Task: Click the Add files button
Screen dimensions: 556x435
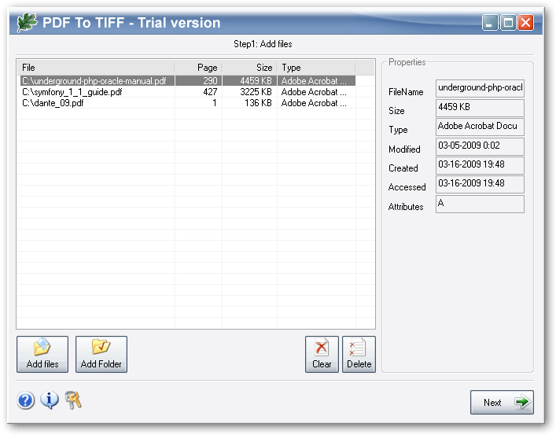Action: click(42, 354)
